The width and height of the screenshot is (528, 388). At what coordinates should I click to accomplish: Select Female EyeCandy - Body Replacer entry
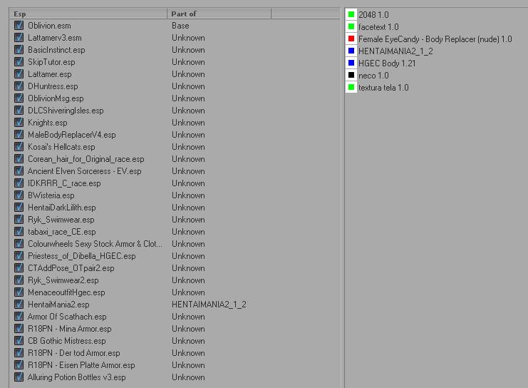pyautogui.click(x=435, y=39)
